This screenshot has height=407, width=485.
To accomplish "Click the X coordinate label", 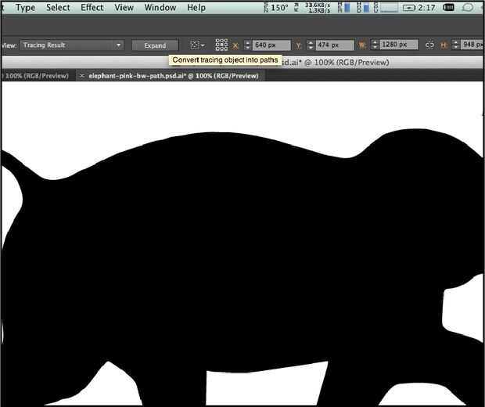I will tap(235, 46).
